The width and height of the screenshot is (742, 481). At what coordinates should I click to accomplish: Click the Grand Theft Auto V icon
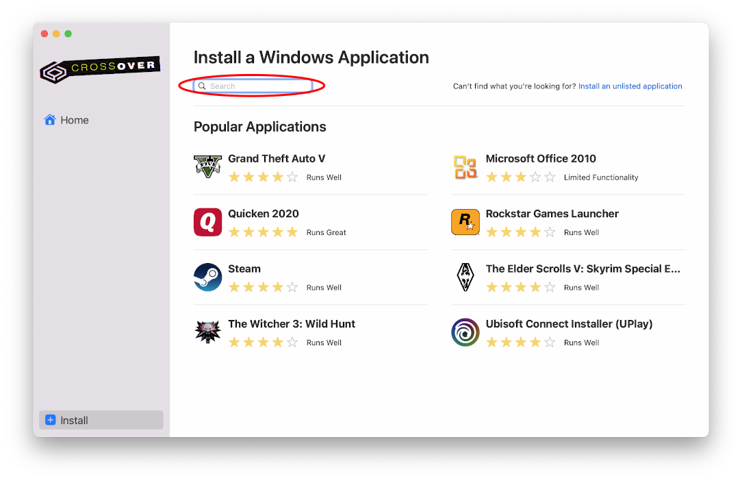207,167
